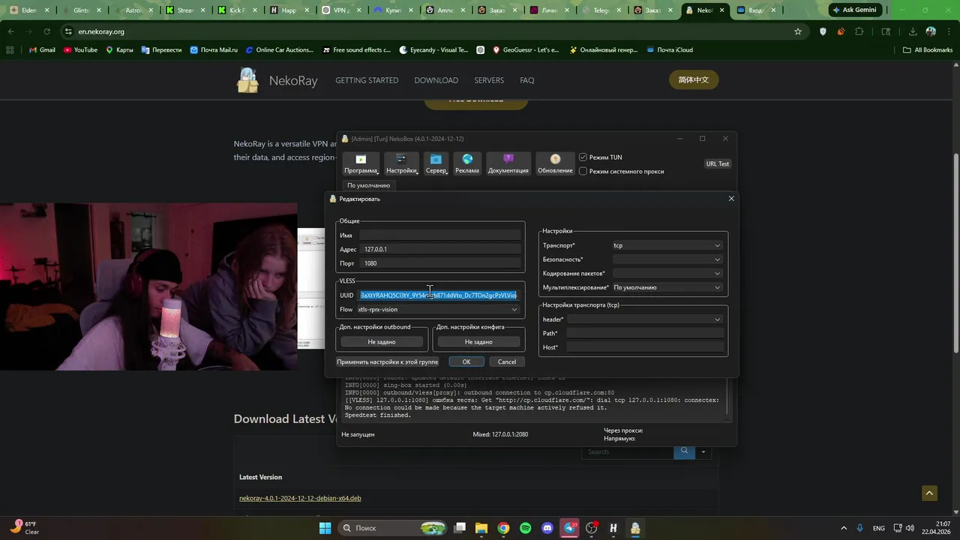
Task: Click the URL Test button
Action: click(x=718, y=163)
